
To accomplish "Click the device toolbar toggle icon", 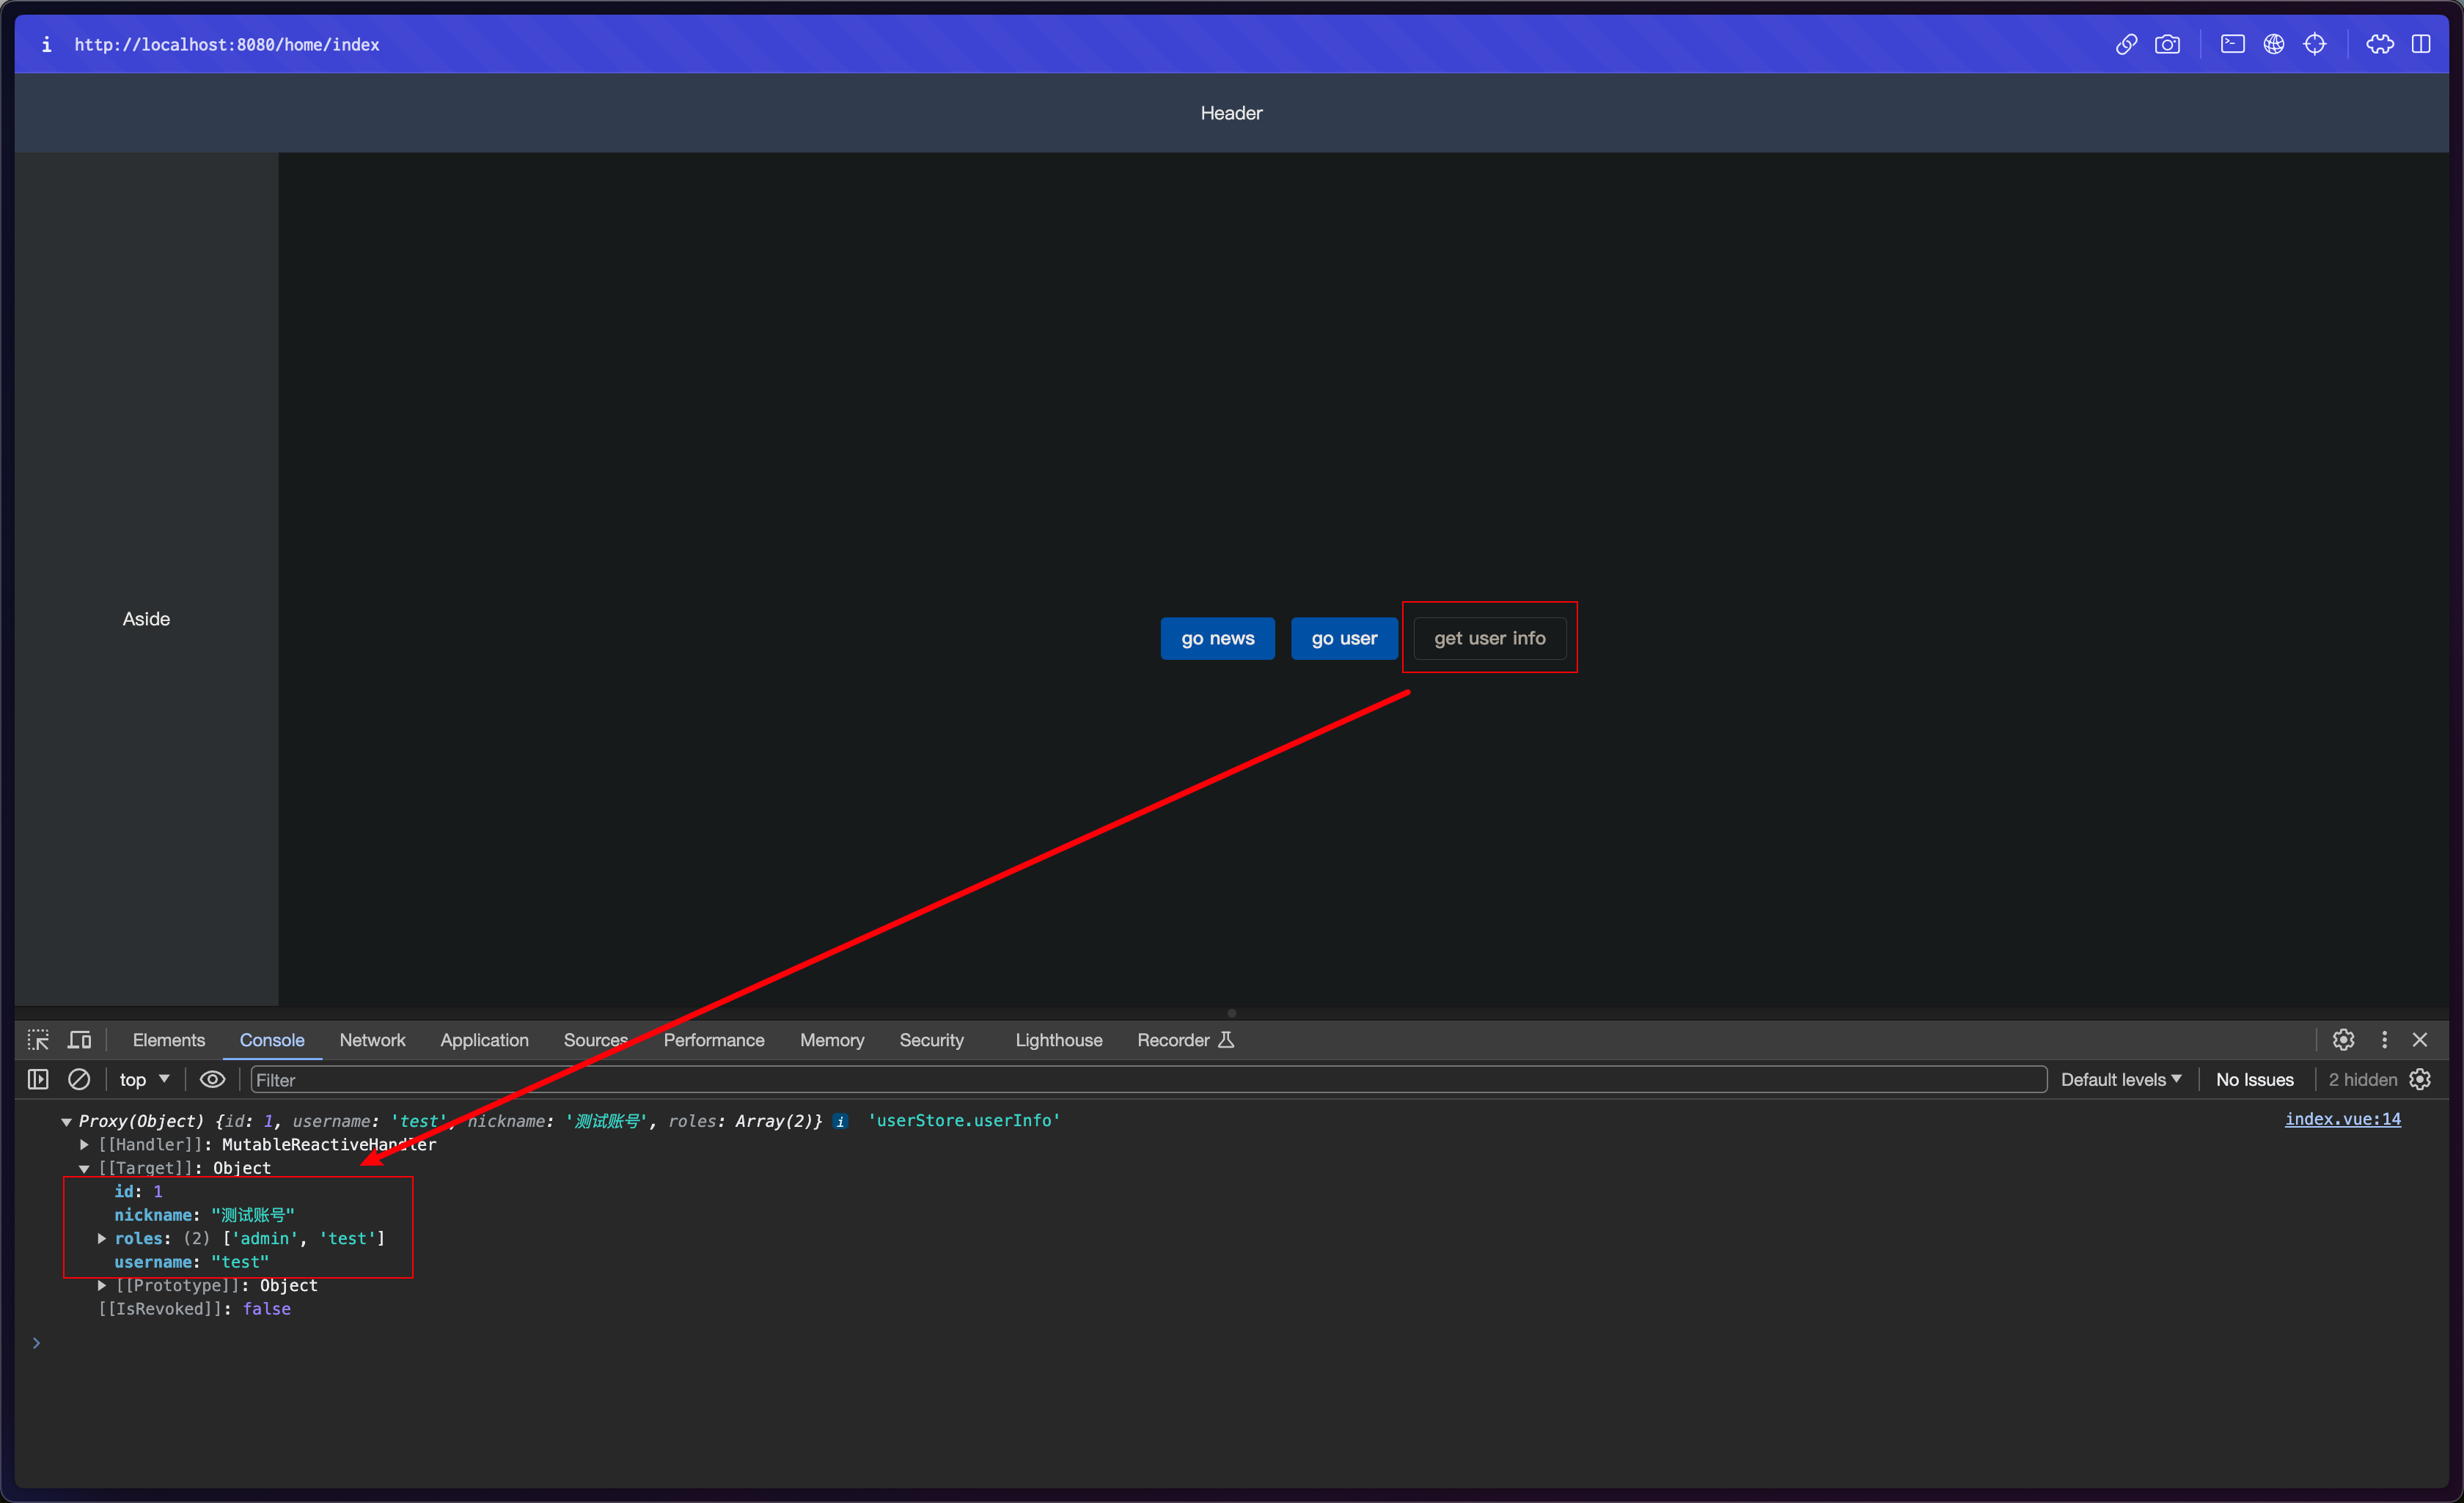I will click(x=79, y=1038).
